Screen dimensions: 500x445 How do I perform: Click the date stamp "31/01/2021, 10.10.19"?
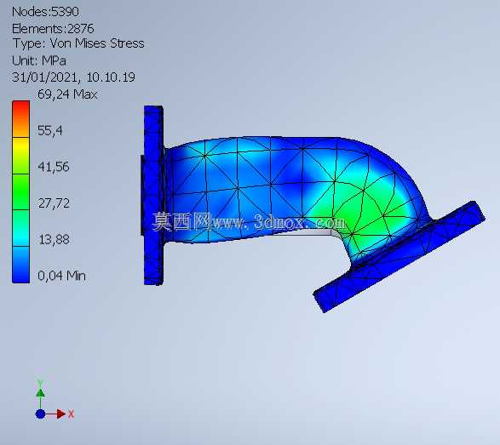click(73, 77)
